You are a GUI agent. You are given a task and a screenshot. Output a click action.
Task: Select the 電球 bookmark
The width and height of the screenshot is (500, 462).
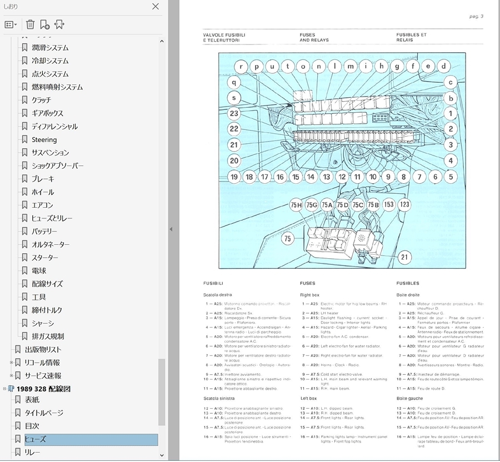point(38,271)
